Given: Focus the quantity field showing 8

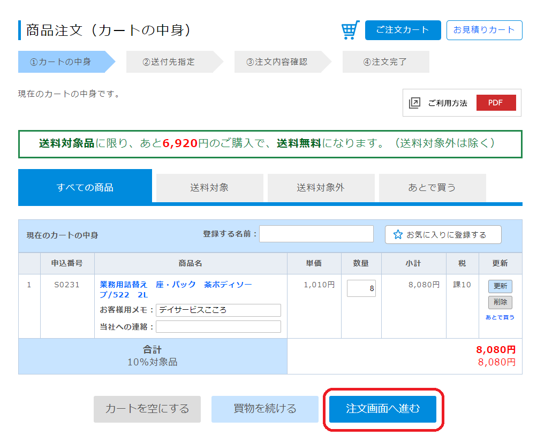Looking at the screenshot, I should tap(361, 288).
